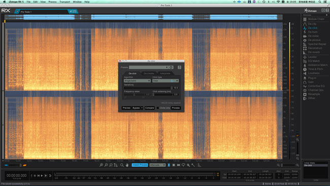Adjust the Sensitivity slider
Image resolution: width=330 pixels, height=186 pixels.
(148, 88)
